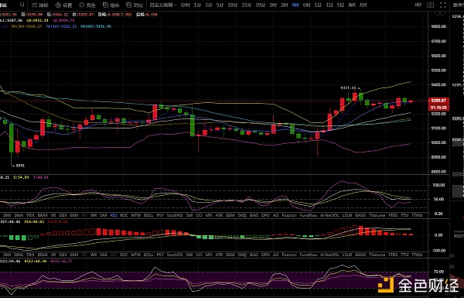Switch to 亮色 light theme
Image resolution: width=464 pixels, height=298 pixels.
pyautogui.click(x=87, y=5)
